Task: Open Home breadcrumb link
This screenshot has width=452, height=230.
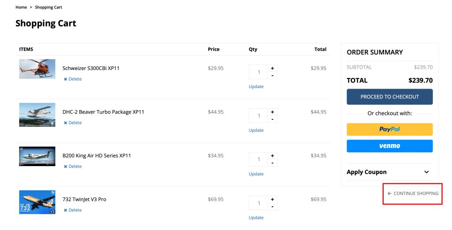Action: pos(21,7)
